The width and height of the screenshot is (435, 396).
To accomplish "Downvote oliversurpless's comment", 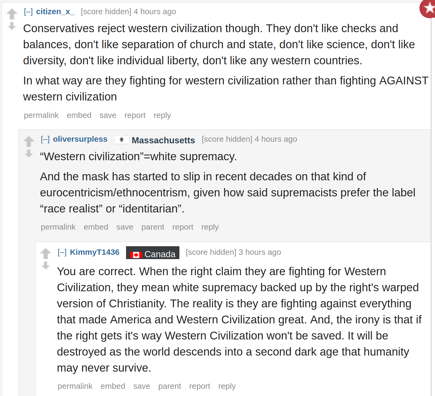I will coord(29,154).
